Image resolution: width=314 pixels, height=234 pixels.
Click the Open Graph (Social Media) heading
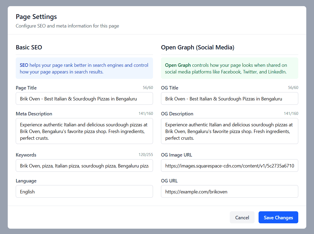point(198,47)
